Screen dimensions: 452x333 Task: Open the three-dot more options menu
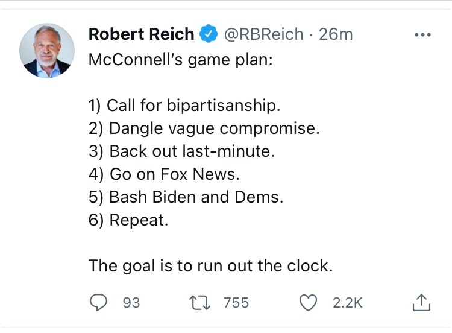pos(423,35)
